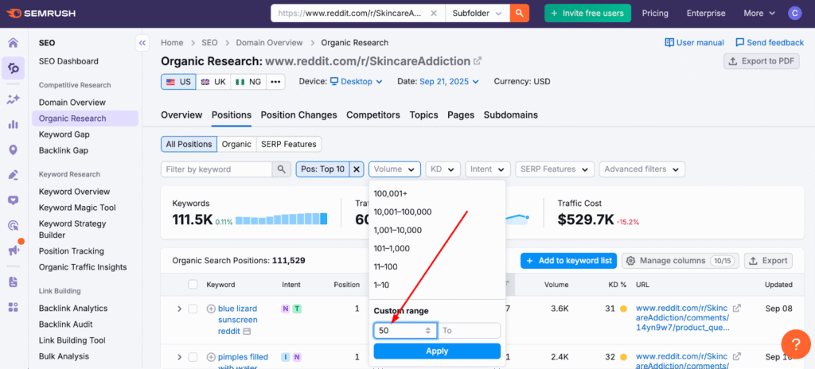The width and height of the screenshot is (815, 369).
Task: Click the custom range To field
Action: [x=470, y=330]
